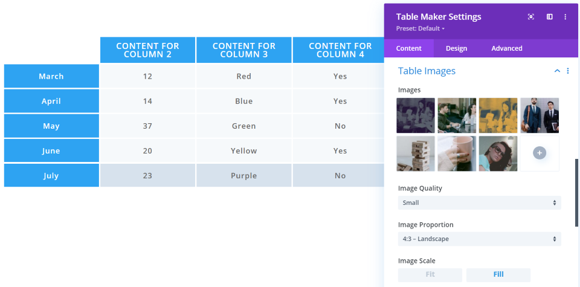The image size is (580, 287).
Task: Switch to the Design tab
Action: click(457, 48)
